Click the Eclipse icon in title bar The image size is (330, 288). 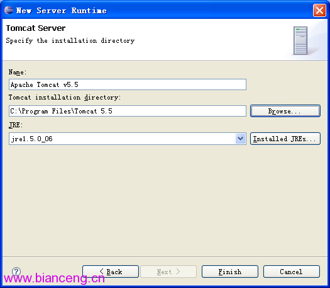(9, 10)
